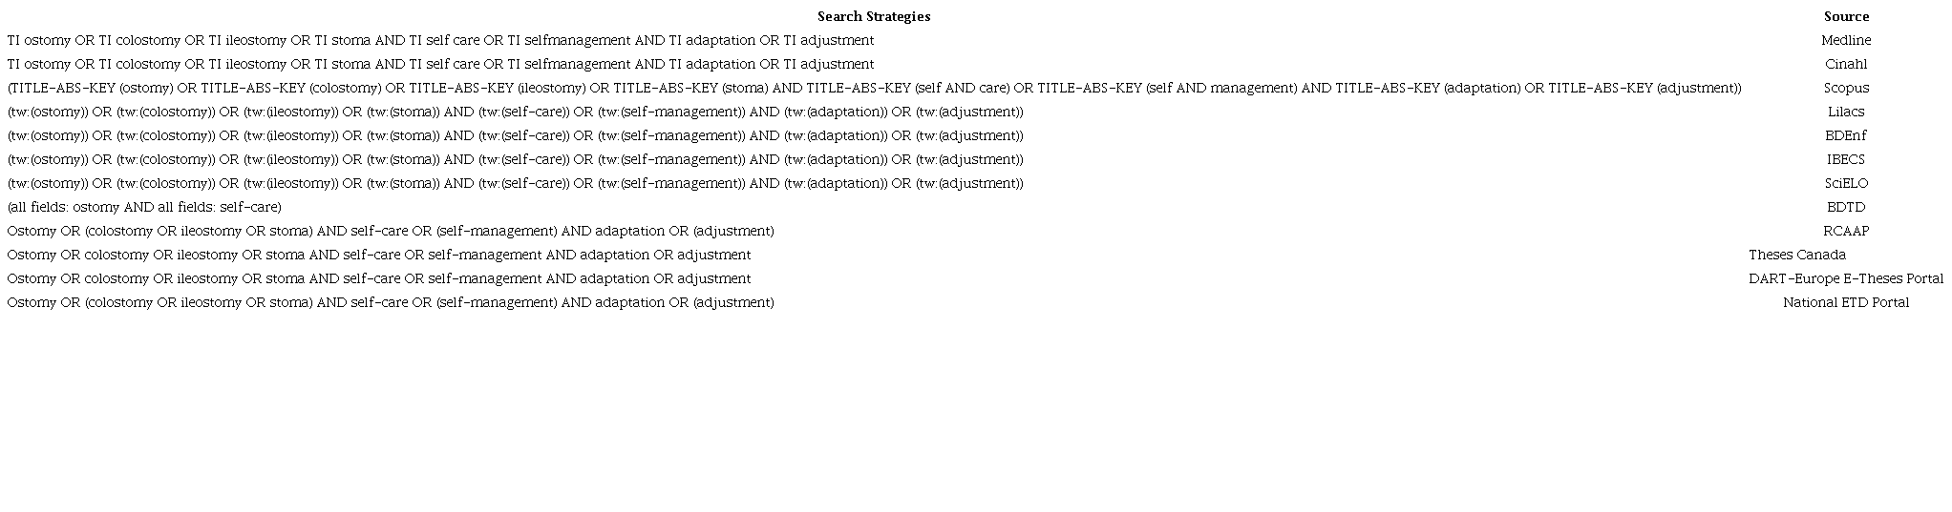Click the RCAAP source cell

pyautogui.click(x=1845, y=231)
